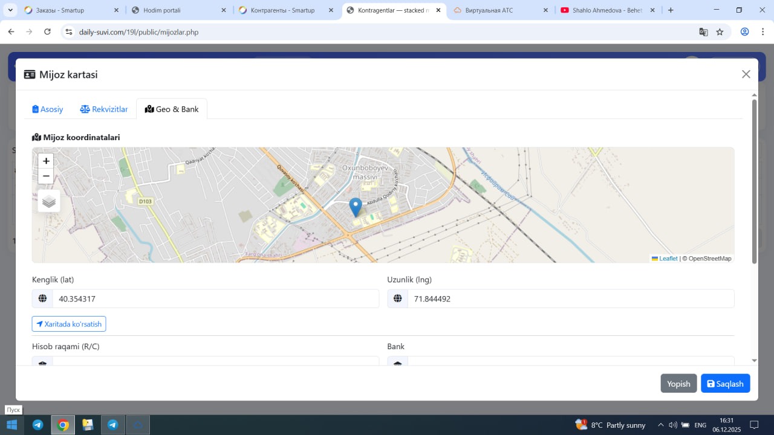The width and height of the screenshot is (774, 435).
Task: Switch to the Rekvizitlar tab
Action: tap(104, 109)
